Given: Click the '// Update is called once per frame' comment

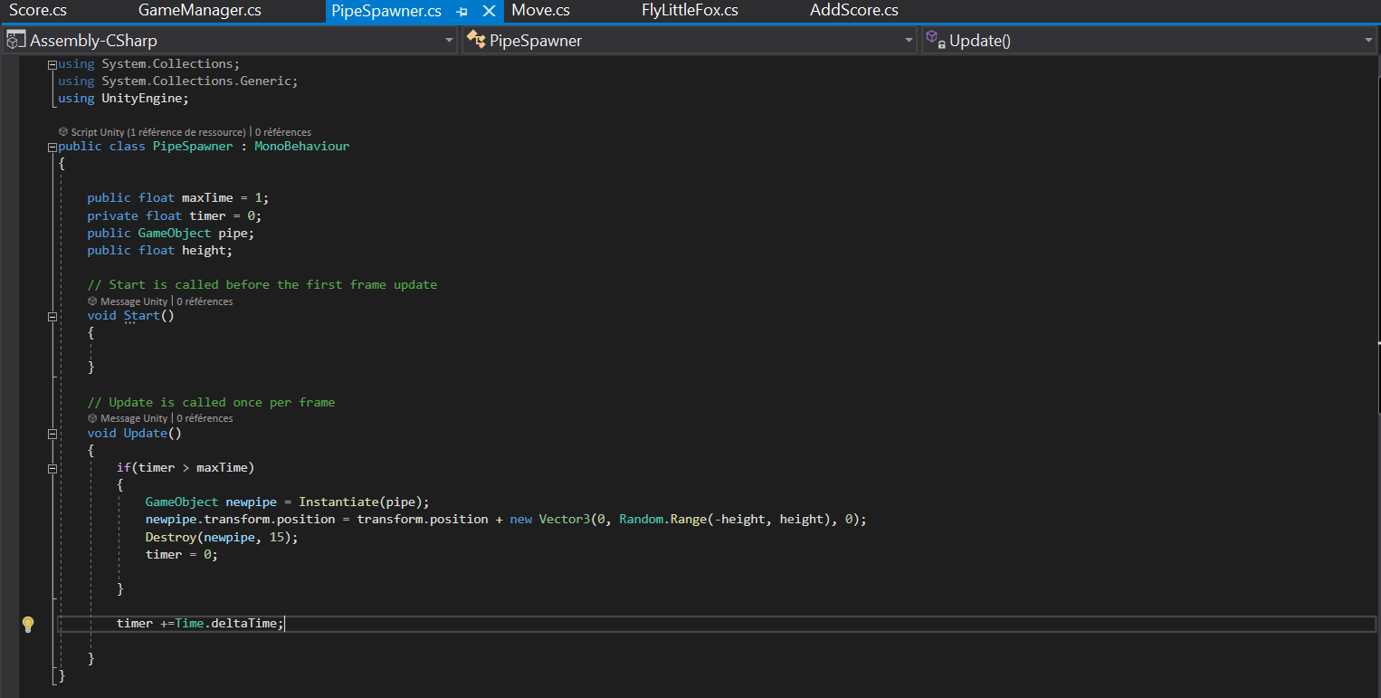Looking at the screenshot, I should coord(211,402).
